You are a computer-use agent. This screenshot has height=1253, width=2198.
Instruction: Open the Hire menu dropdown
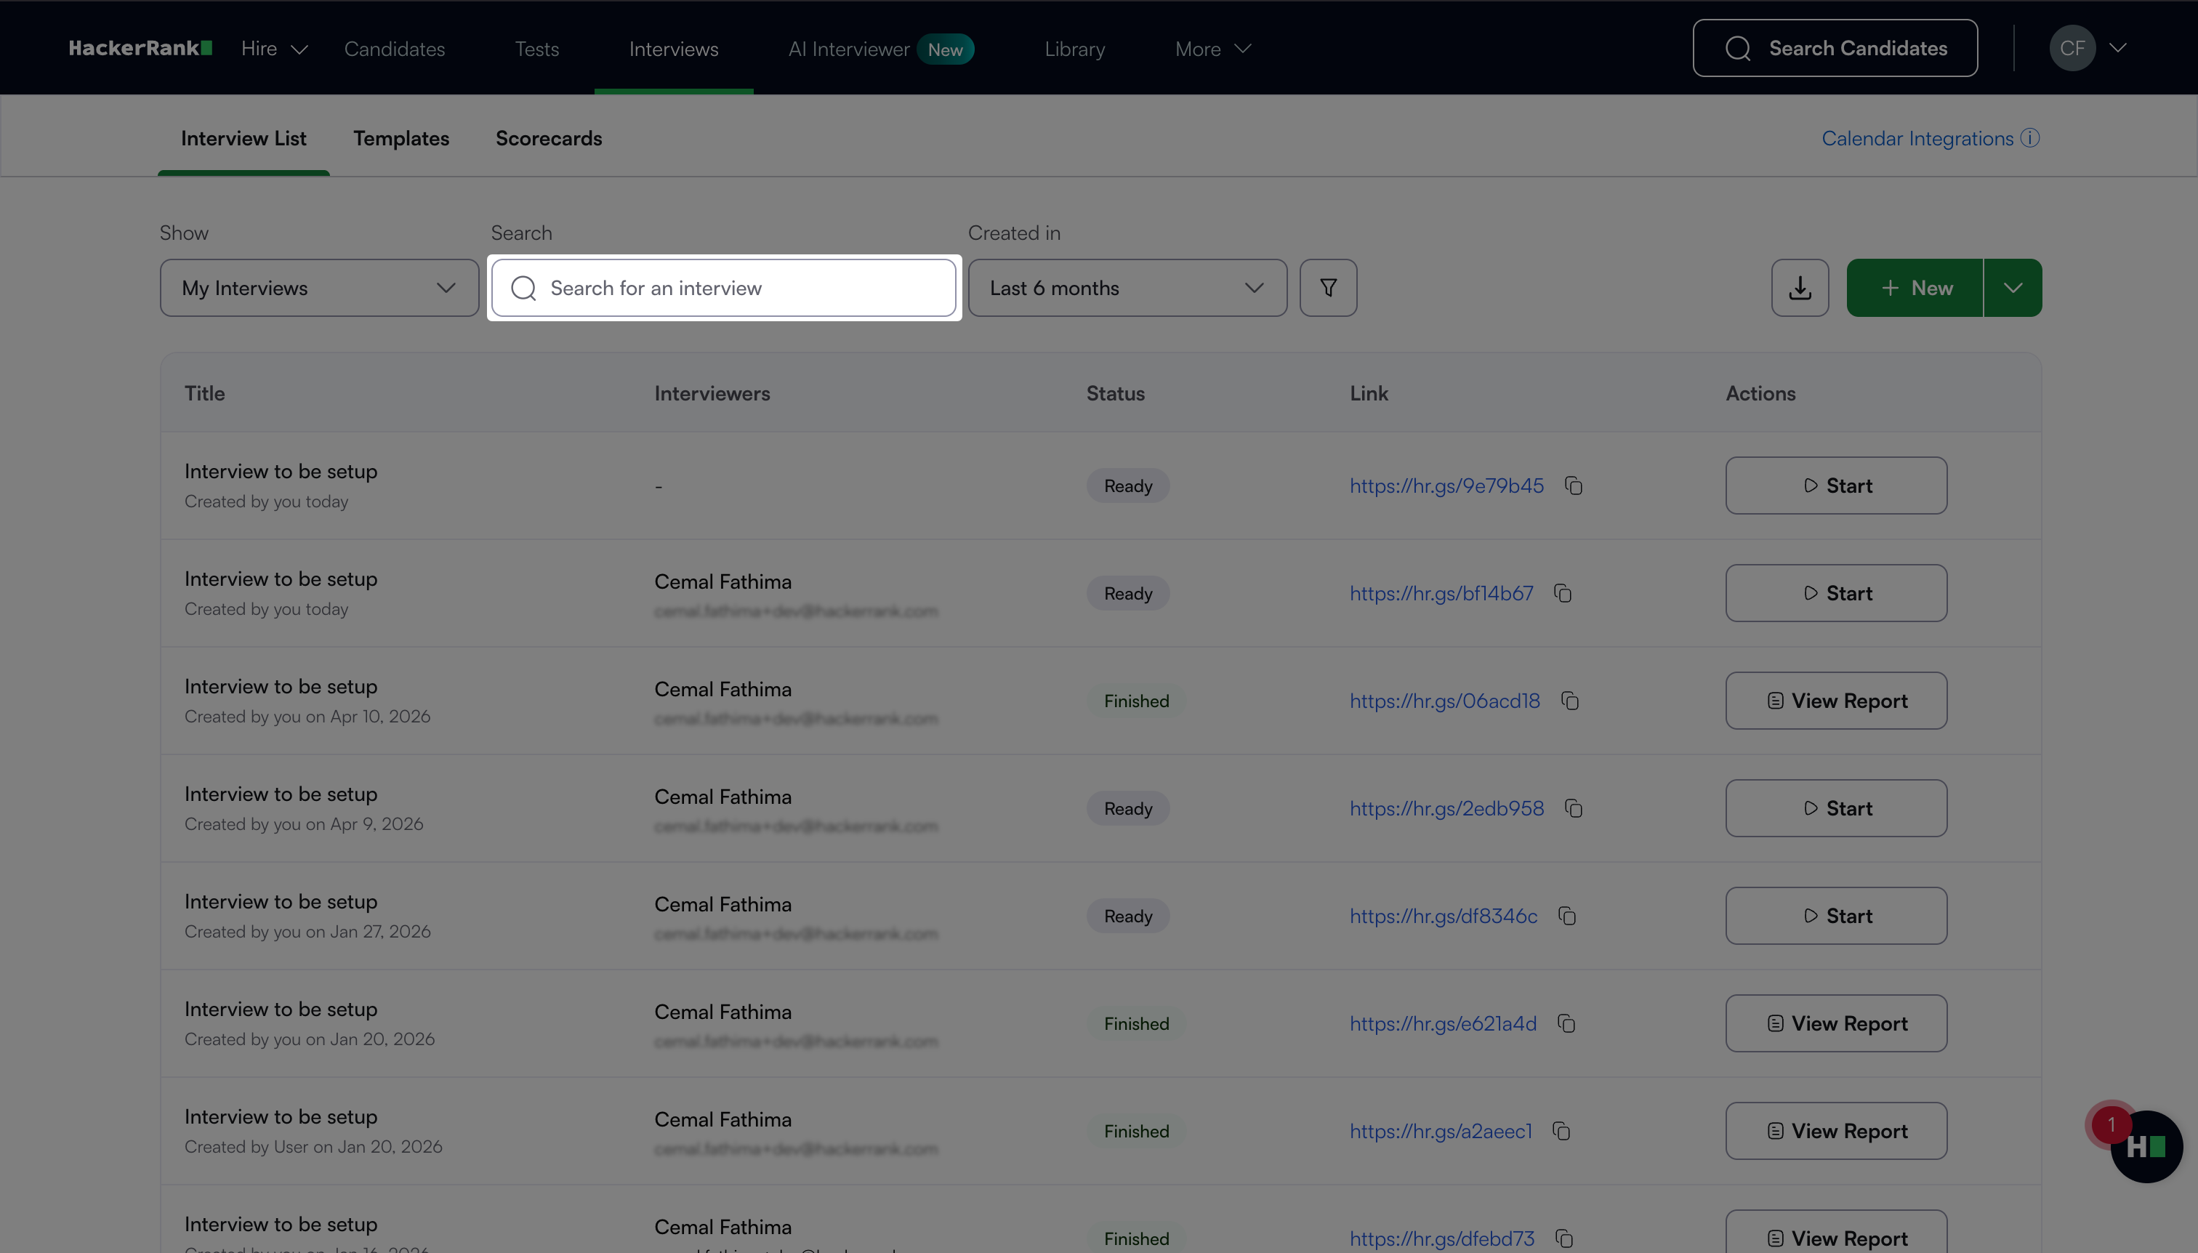pos(274,49)
